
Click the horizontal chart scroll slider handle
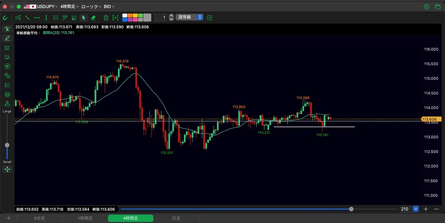coord(351,209)
